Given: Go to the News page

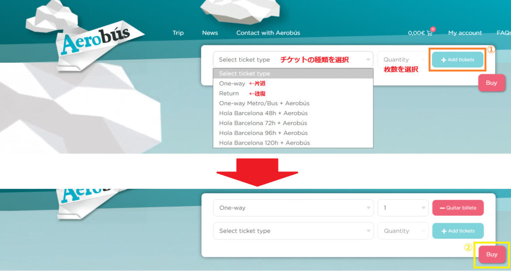Looking at the screenshot, I should point(210,33).
